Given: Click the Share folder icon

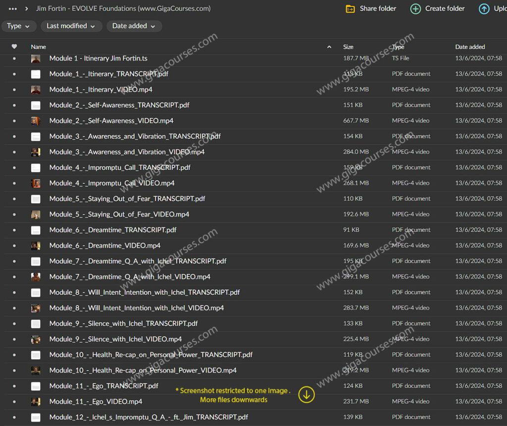Looking at the screenshot, I should point(350,8).
